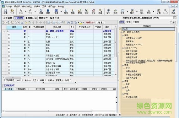Collapse the 第一部分 工程费用 table row
179x118 pixels.
click(x=8, y=31)
